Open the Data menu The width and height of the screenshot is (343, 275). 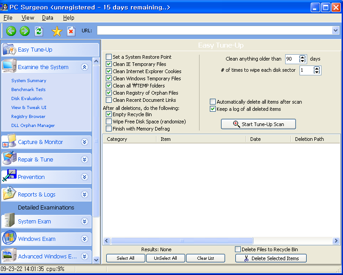coord(48,18)
